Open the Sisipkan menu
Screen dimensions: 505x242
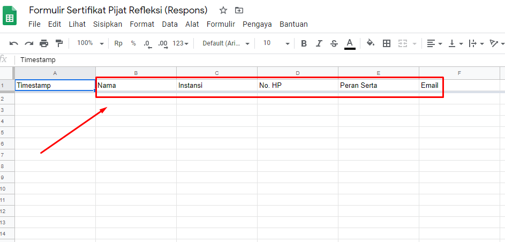click(x=108, y=24)
